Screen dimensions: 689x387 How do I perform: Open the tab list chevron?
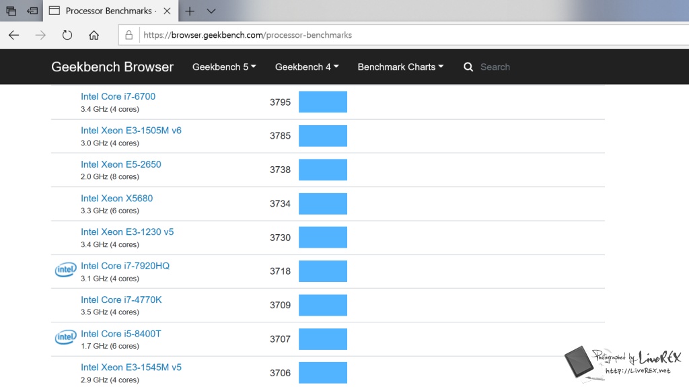tap(211, 11)
